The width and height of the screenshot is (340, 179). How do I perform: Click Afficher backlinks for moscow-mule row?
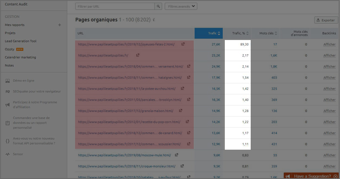pos(329,155)
